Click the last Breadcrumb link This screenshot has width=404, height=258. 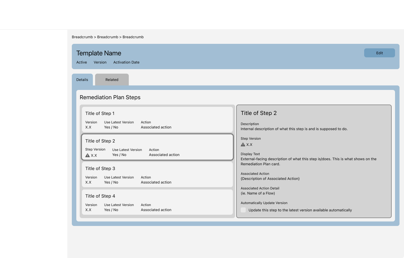pos(133,37)
